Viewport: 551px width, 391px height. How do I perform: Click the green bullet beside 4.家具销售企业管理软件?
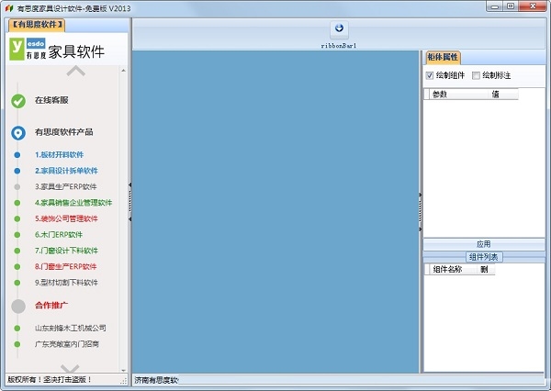coord(17,203)
